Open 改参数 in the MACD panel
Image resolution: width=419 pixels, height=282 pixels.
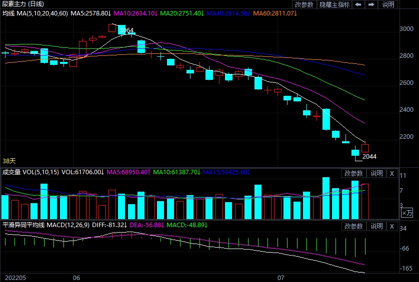(x=354, y=226)
